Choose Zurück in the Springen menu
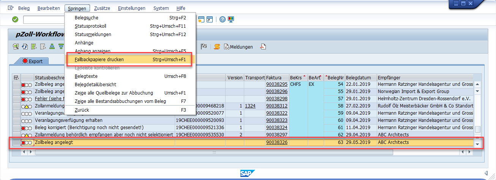496x180 pixels. pos(130,110)
